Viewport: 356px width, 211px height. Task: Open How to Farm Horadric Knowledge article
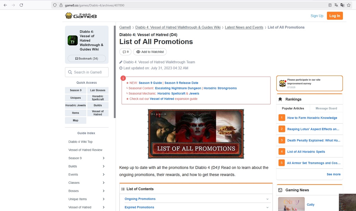(312, 118)
